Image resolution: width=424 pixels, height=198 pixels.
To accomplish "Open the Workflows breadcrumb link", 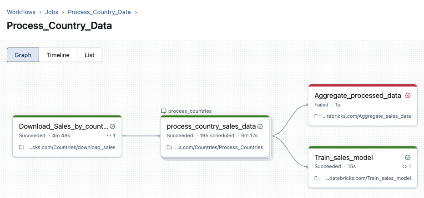I will click(x=21, y=12).
